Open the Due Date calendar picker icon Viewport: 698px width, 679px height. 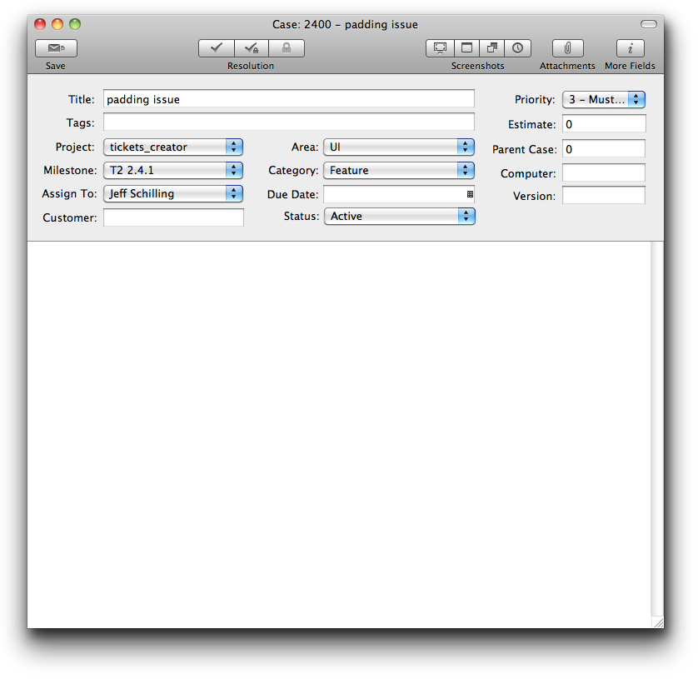click(x=470, y=194)
